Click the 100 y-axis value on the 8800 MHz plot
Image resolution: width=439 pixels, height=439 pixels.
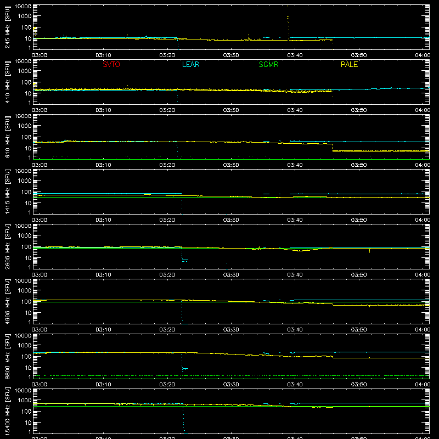point(26,357)
